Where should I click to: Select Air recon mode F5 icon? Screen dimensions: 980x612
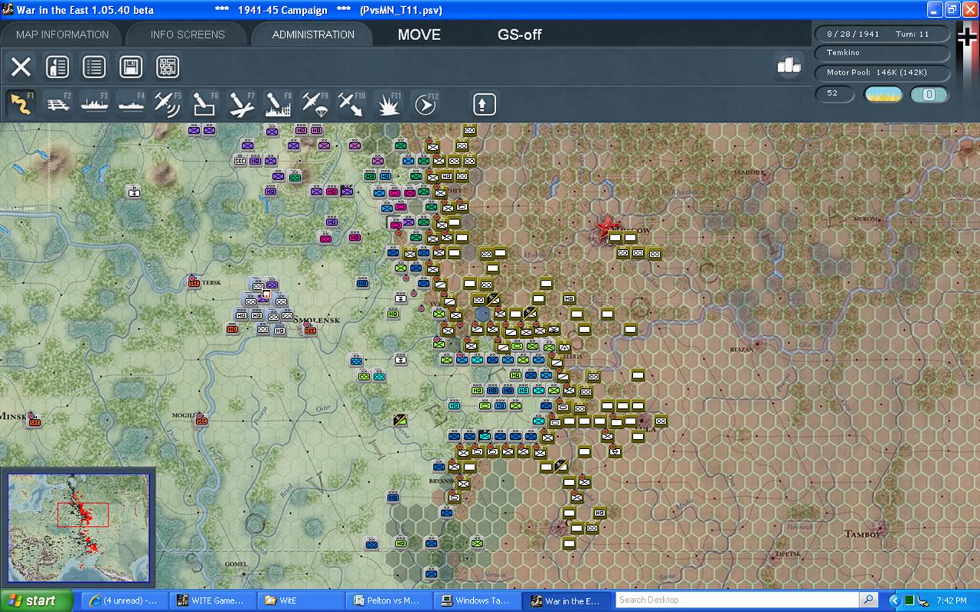click(168, 105)
